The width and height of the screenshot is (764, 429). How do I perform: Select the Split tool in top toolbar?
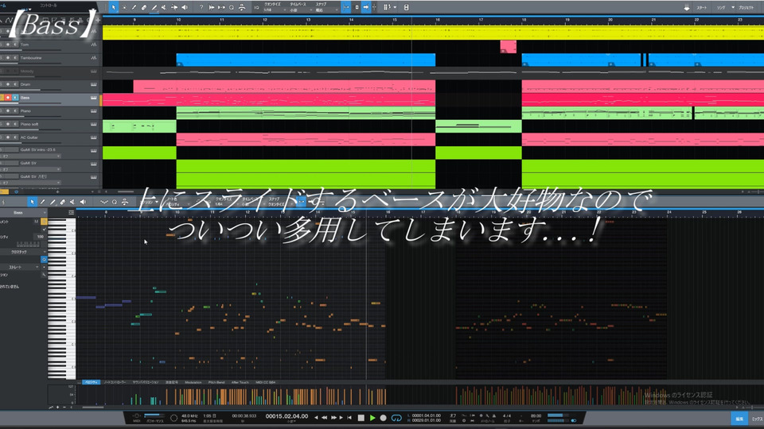point(134,7)
